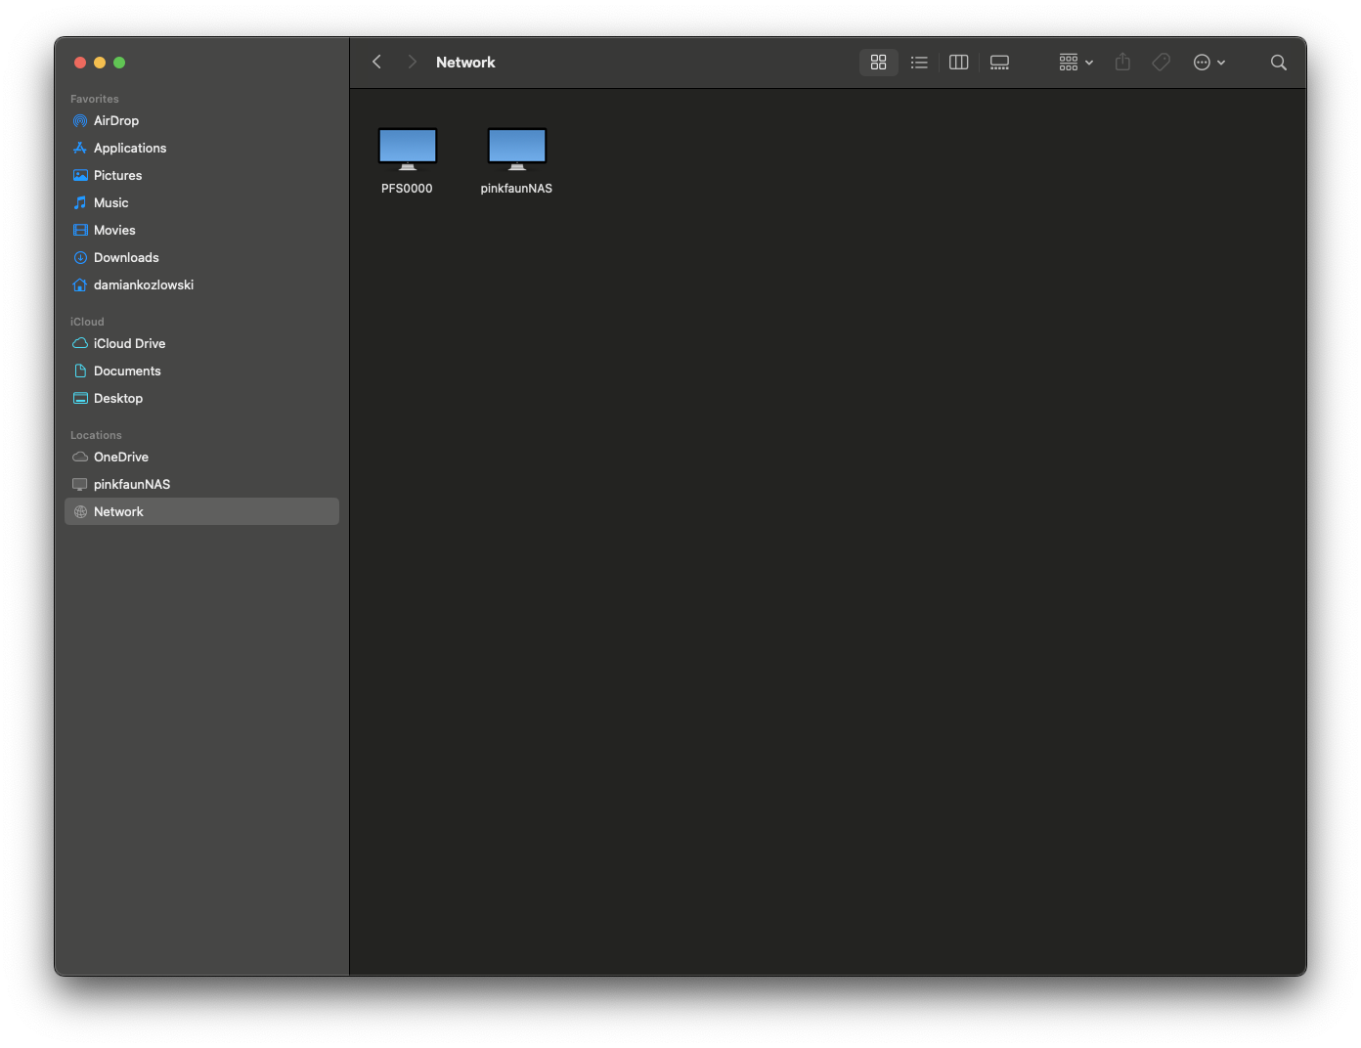Click the Locations section header
This screenshot has width=1361, height=1048.
tap(96, 435)
